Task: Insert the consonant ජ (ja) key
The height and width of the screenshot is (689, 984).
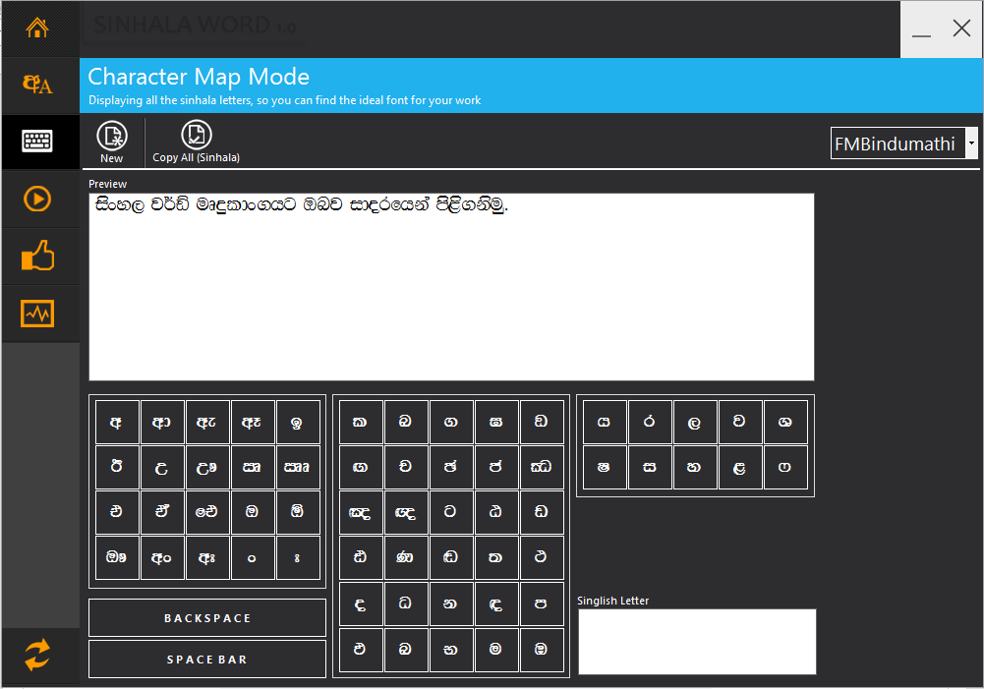Action: click(496, 467)
